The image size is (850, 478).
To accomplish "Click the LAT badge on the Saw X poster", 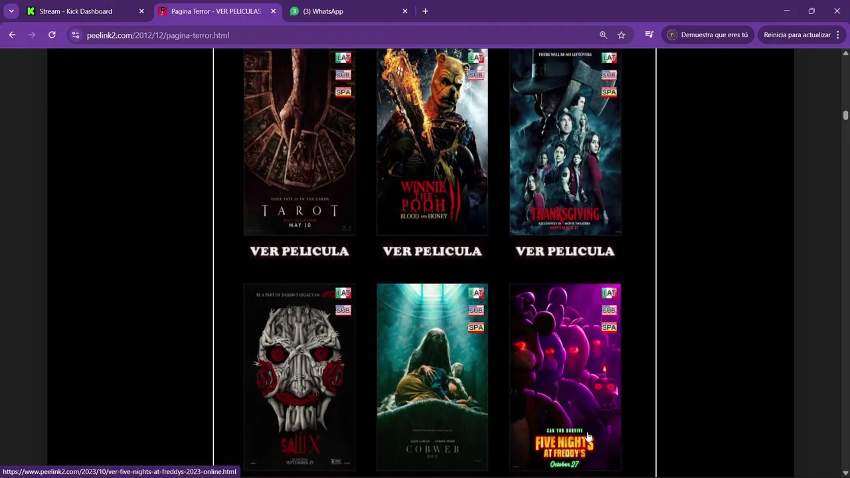I will click(343, 293).
